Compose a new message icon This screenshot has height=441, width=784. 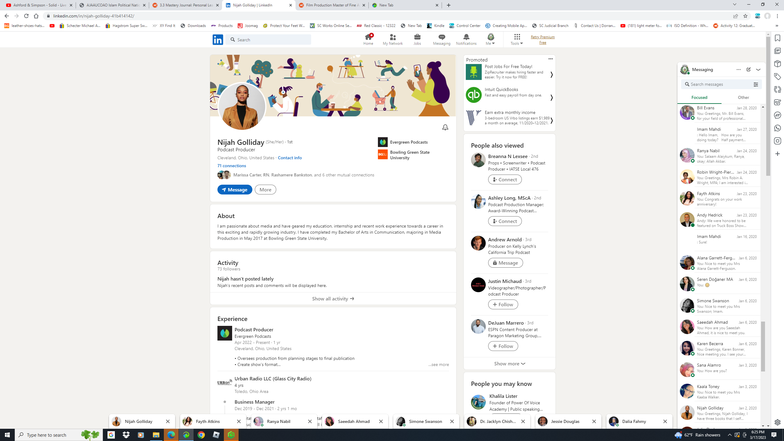click(748, 70)
